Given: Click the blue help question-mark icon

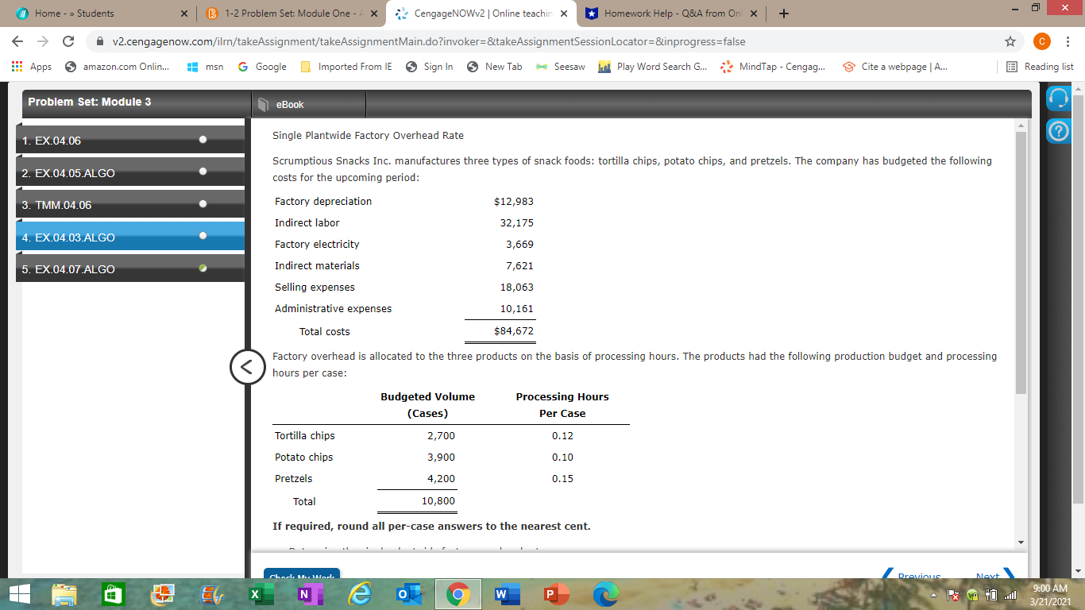Looking at the screenshot, I should [1060, 132].
